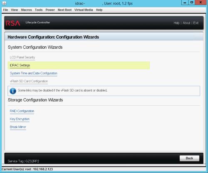Open the Next Boot menu
208x173 pixels.
[64, 10]
